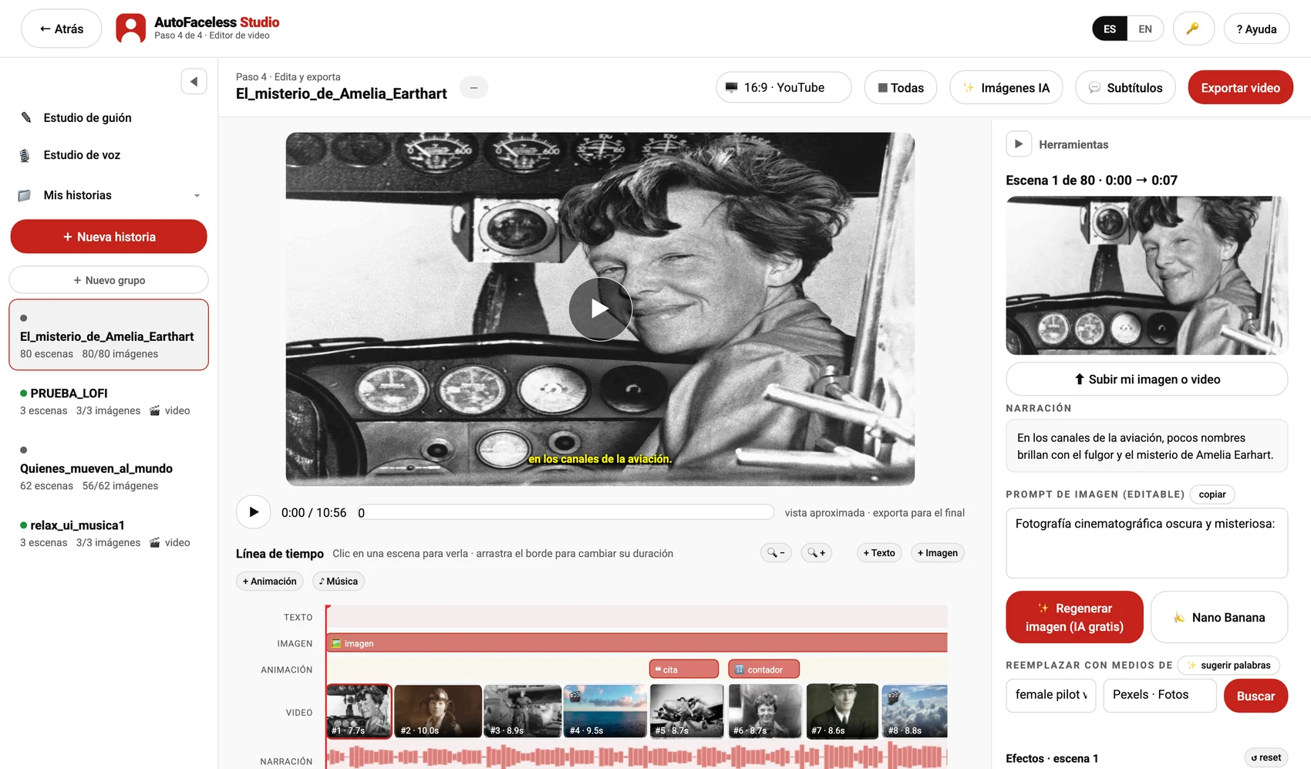Edit the image prompt text area

[x=1147, y=543]
